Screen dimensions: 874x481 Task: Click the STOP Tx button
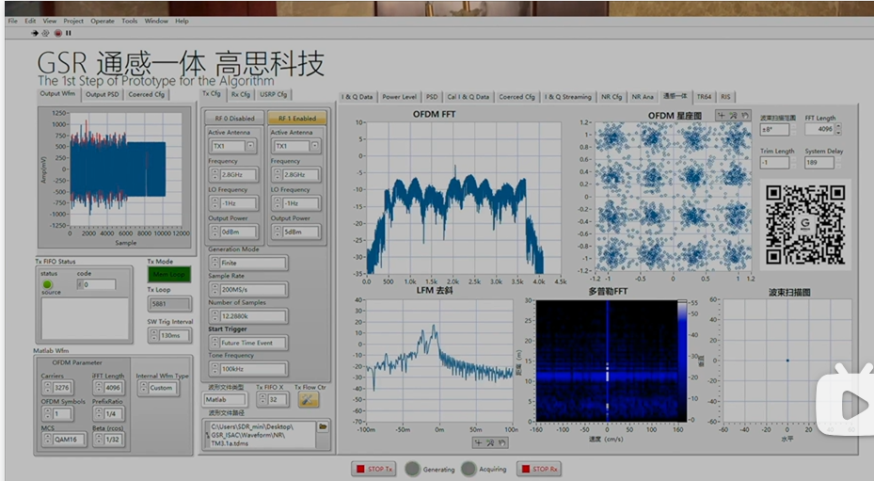pyautogui.click(x=374, y=469)
